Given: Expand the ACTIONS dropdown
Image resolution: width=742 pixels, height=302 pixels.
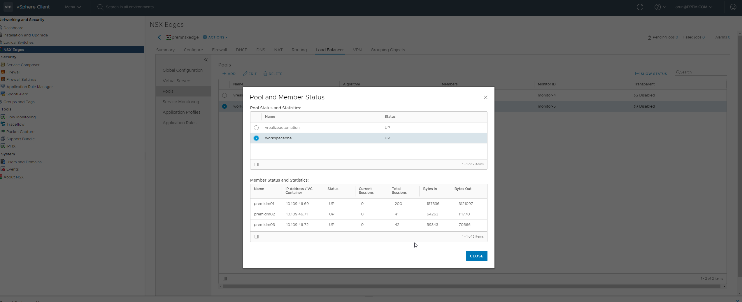Looking at the screenshot, I should [215, 37].
